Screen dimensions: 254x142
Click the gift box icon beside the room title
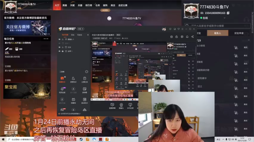pyautogui.click(x=171, y=37)
